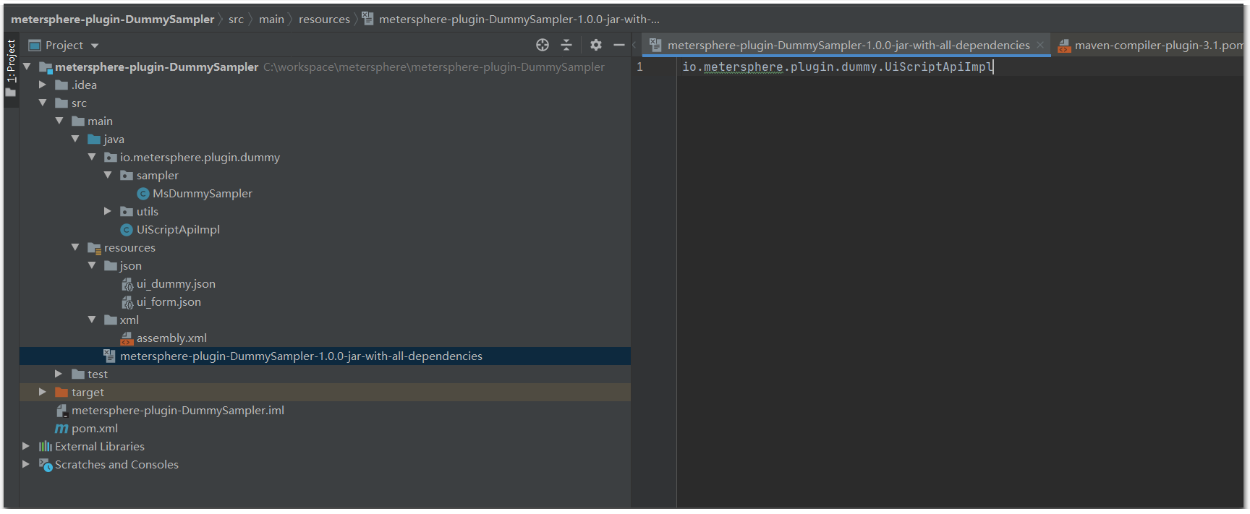Click in editor line containing UiScriptApiImpl
Screen dimensions: 1250x514
click(838, 67)
